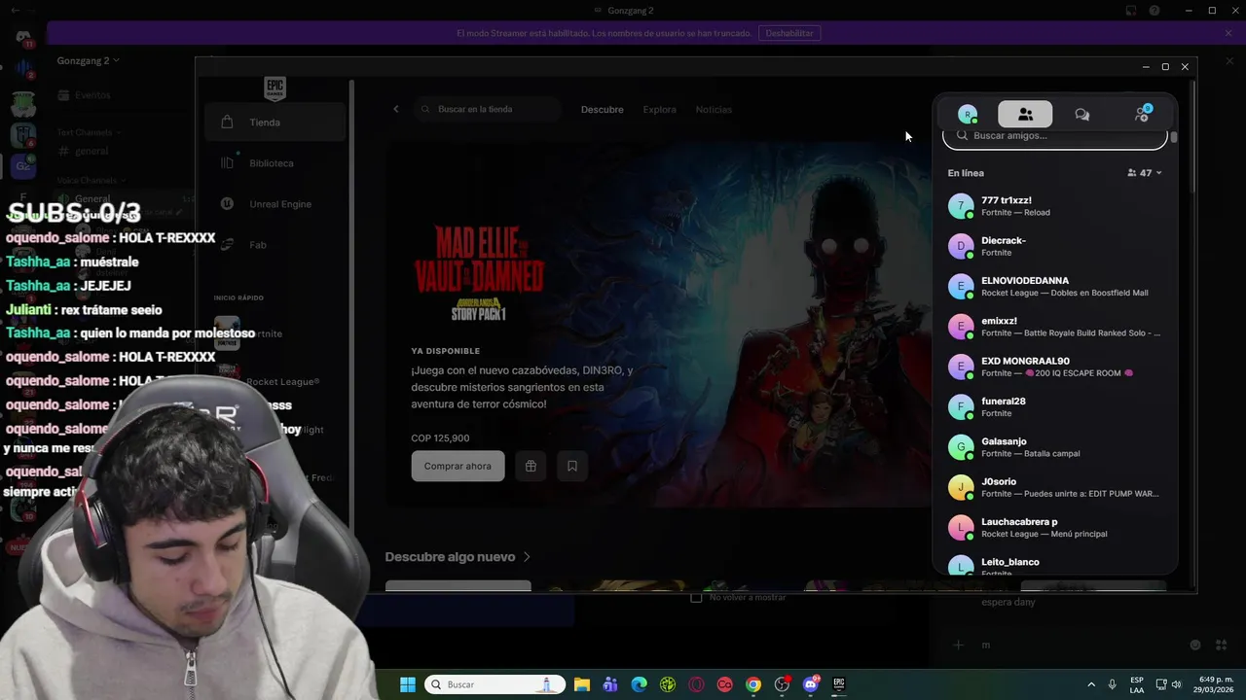Click the microphone icon in system tray

1112,684
